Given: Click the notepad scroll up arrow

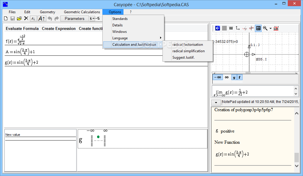Looking at the screenshot, I should 297,114.
